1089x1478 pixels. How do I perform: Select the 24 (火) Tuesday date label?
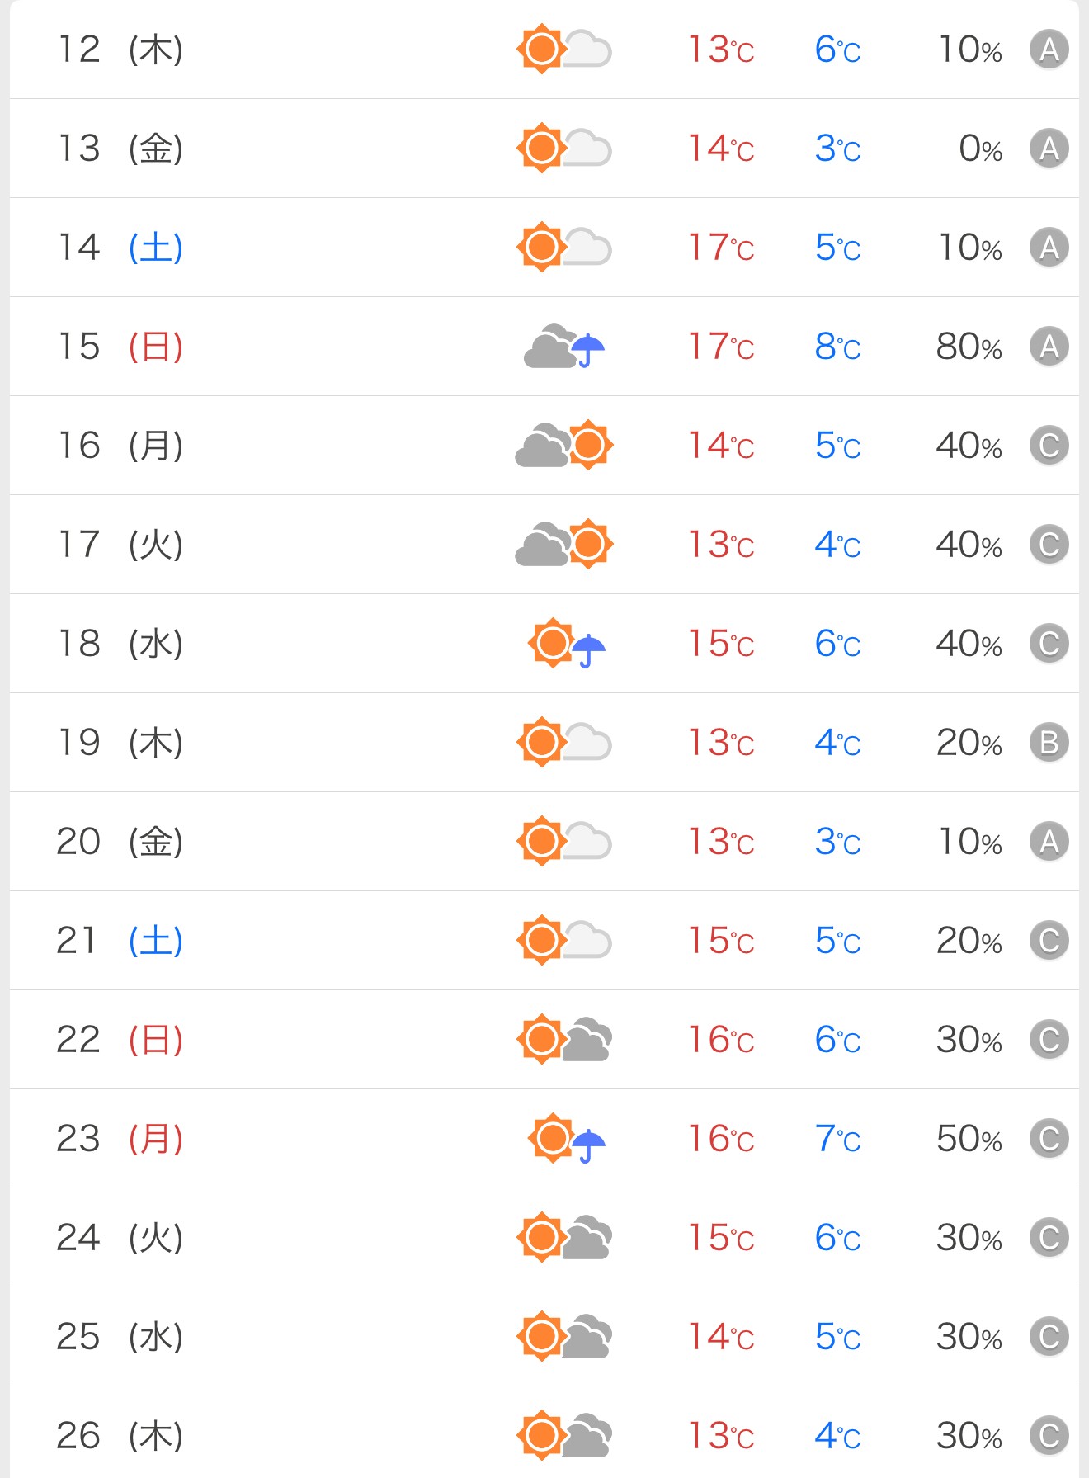[120, 1238]
